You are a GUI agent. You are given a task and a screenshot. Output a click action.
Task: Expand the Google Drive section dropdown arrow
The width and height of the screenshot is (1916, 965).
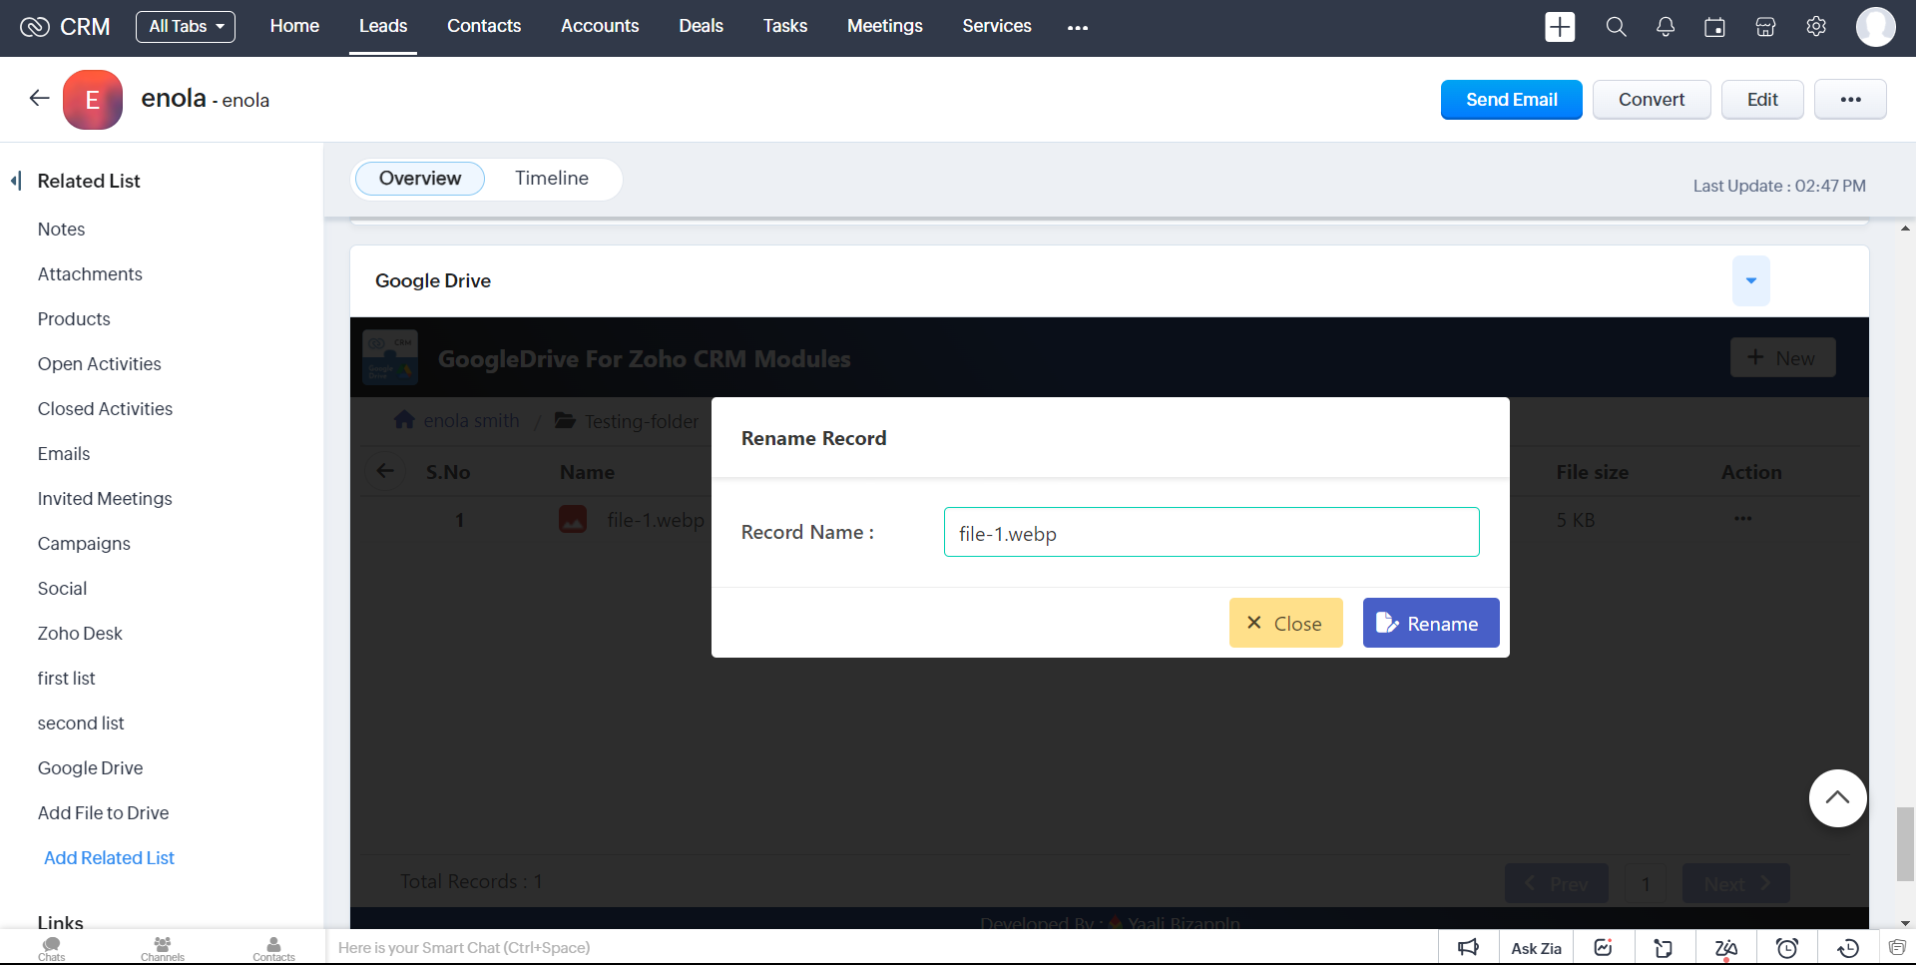1750,280
